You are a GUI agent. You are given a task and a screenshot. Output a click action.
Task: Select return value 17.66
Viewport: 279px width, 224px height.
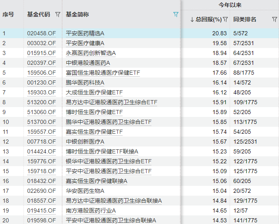point(220,73)
